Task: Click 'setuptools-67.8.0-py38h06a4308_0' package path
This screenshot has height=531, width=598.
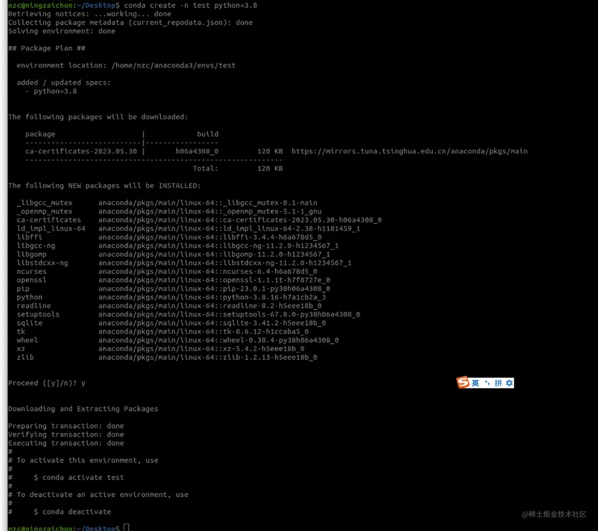Action: [x=229, y=314]
